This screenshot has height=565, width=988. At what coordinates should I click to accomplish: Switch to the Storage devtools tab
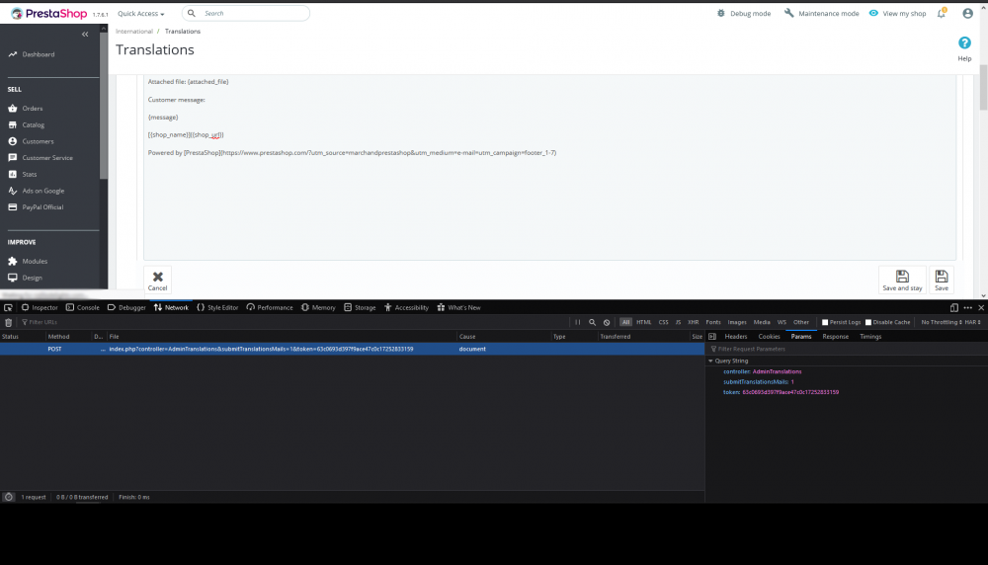(x=360, y=307)
